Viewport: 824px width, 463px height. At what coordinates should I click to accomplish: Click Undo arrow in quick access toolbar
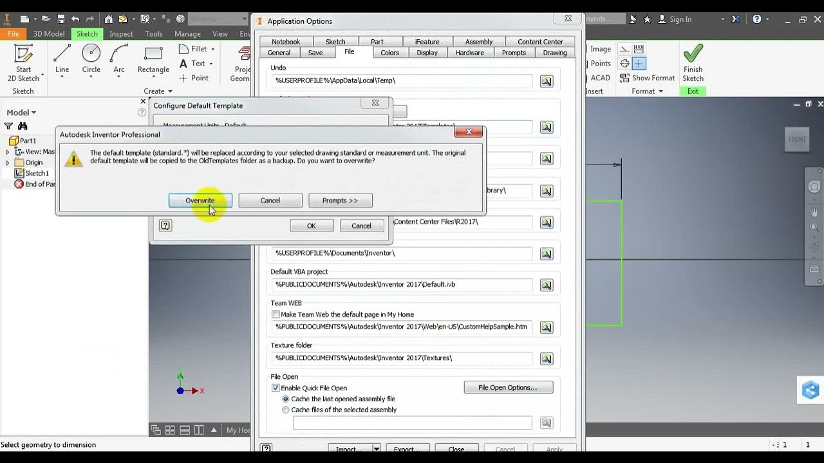tap(75, 19)
